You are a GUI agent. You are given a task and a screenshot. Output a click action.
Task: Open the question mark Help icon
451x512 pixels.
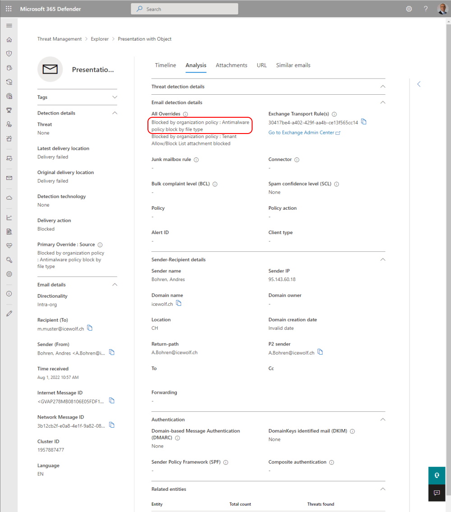[426, 9]
